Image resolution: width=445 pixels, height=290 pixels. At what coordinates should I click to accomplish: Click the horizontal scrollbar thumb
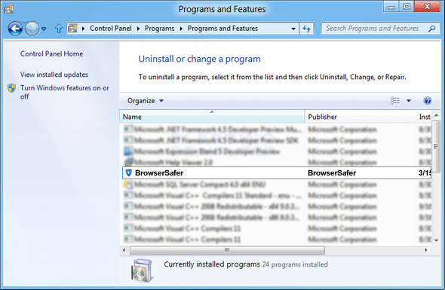pyautogui.click(x=227, y=250)
